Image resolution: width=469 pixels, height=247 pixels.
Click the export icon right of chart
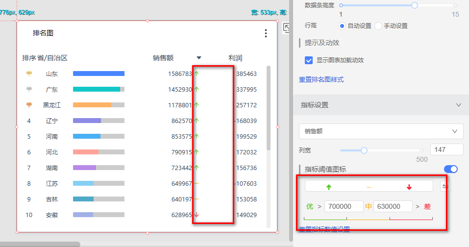pos(288,29)
